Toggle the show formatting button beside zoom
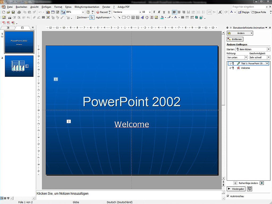 coord(63,12)
